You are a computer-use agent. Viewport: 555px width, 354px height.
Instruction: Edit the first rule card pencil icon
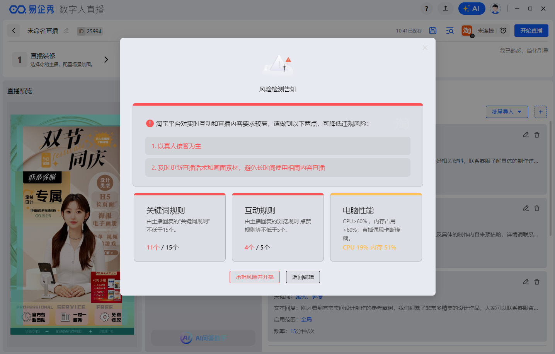(x=526, y=135)
